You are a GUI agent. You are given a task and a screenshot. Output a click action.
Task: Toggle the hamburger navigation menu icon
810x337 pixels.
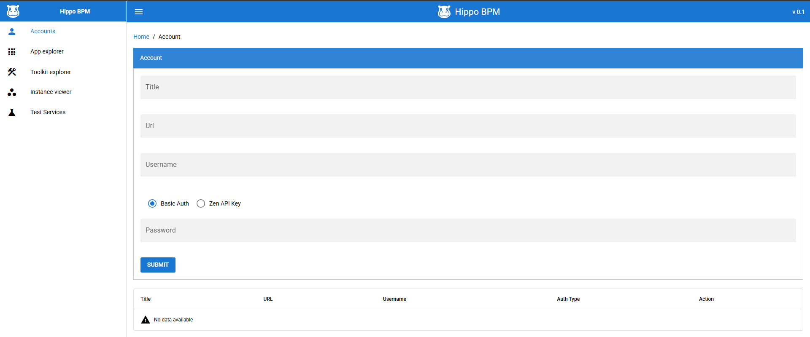tap(139, 12)
